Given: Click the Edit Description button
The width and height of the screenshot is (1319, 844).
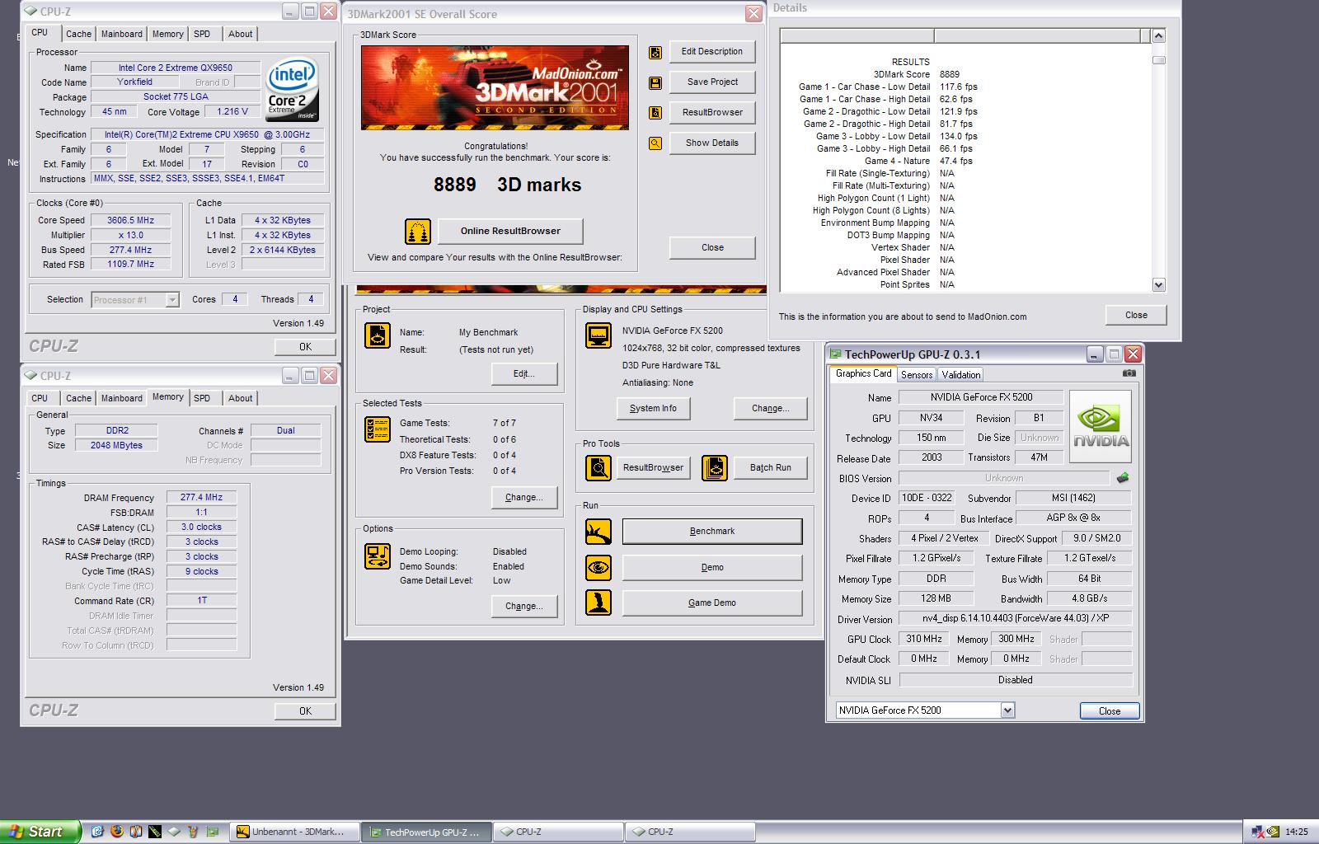Looking at the screenshot, I should point(712,52).
